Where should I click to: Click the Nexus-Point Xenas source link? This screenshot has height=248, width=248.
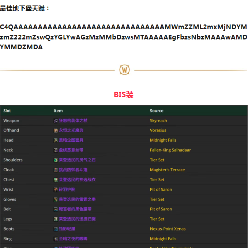point(168,229)
